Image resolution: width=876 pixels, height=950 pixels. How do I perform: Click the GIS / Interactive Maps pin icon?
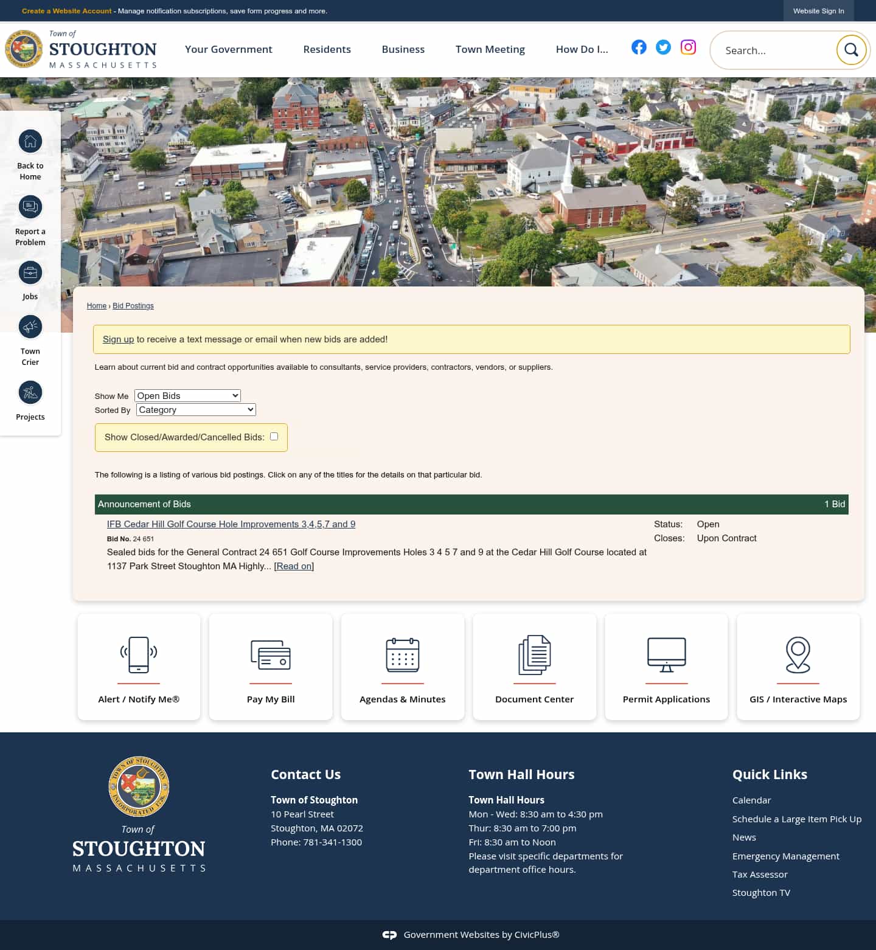(x=798, y=655)
